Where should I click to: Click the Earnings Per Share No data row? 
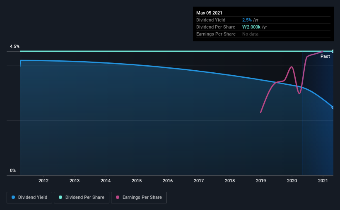tap(263, 34)
